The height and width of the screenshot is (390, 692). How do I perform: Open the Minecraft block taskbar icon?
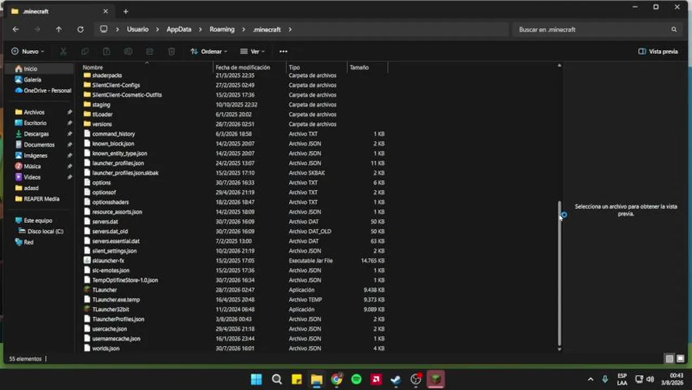click(436, 379)
